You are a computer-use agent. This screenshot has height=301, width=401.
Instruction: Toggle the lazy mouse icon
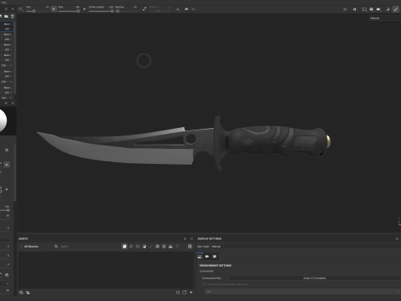145,9
